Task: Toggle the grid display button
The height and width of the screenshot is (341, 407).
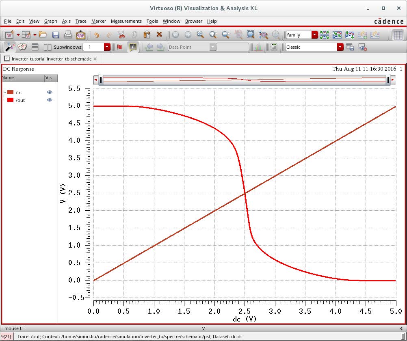Action: pyautogui.click(x=398, y=35)
